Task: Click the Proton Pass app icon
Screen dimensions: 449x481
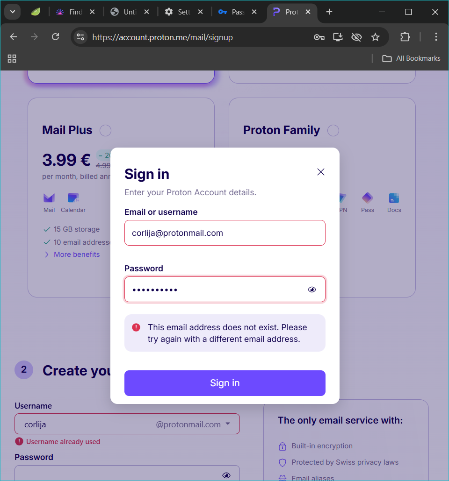Action: (x=368, y=198)
